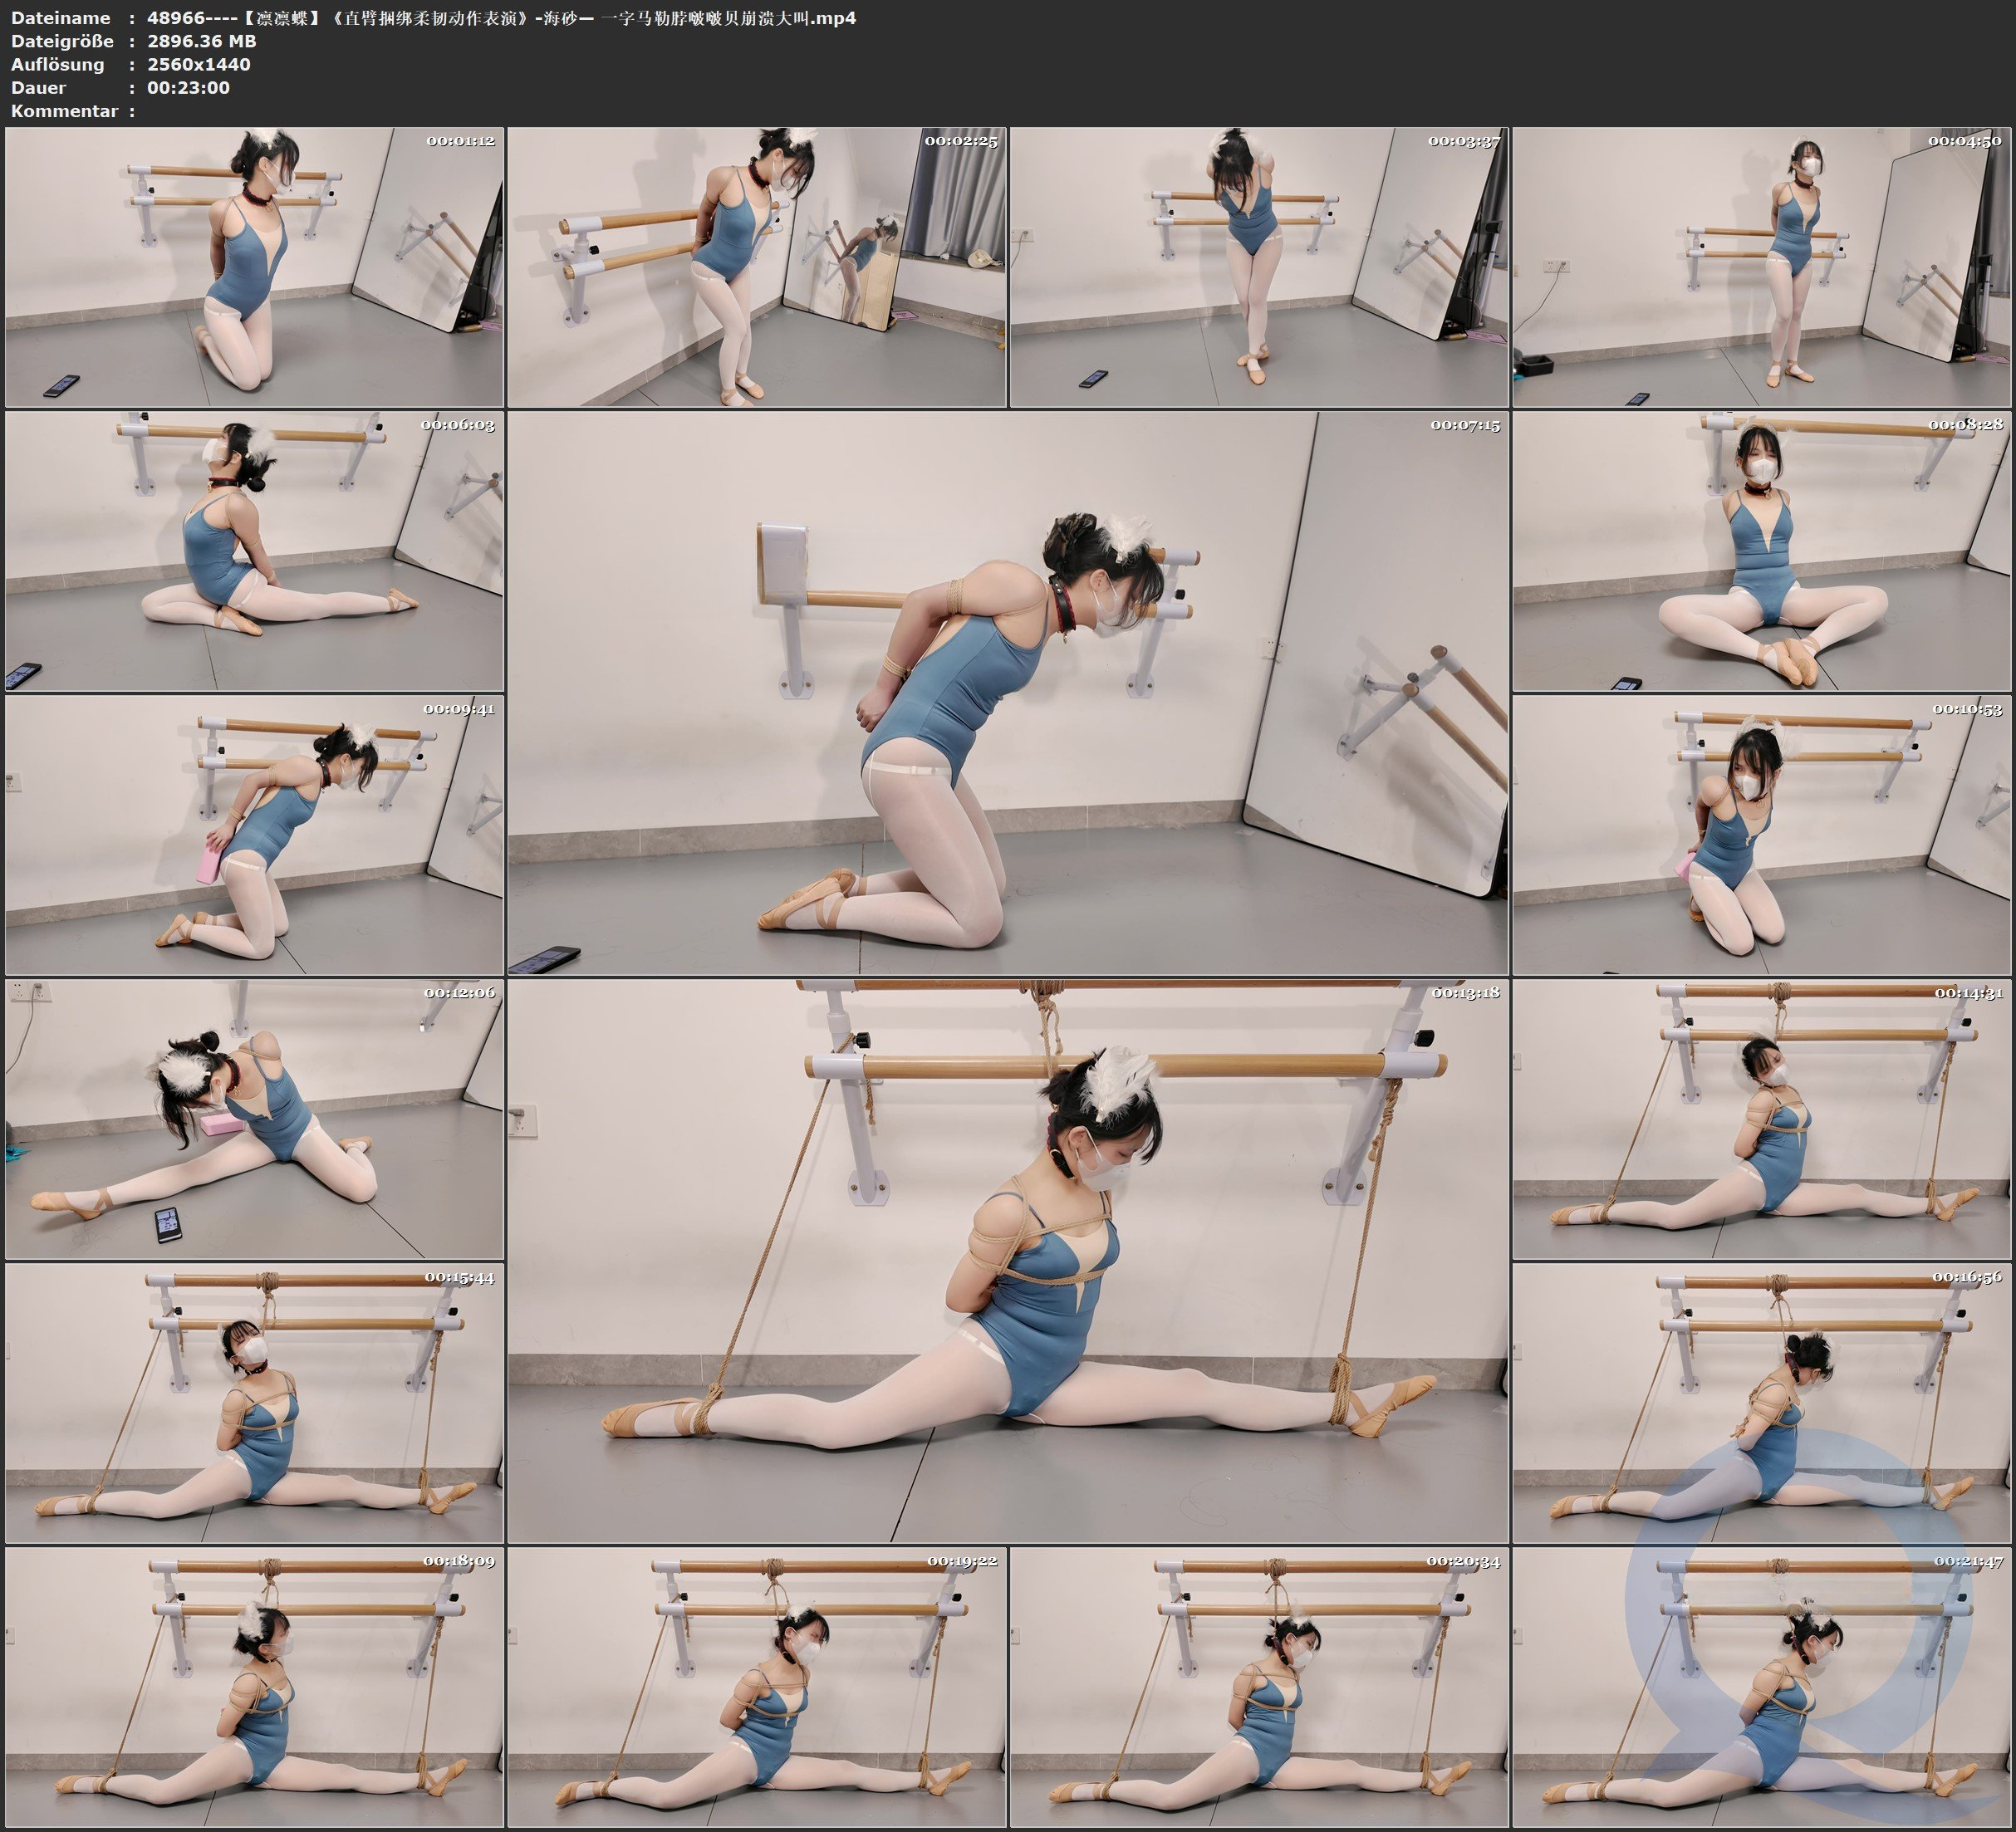Open the large 00:07:15 preview

[x=1007, y=693]
